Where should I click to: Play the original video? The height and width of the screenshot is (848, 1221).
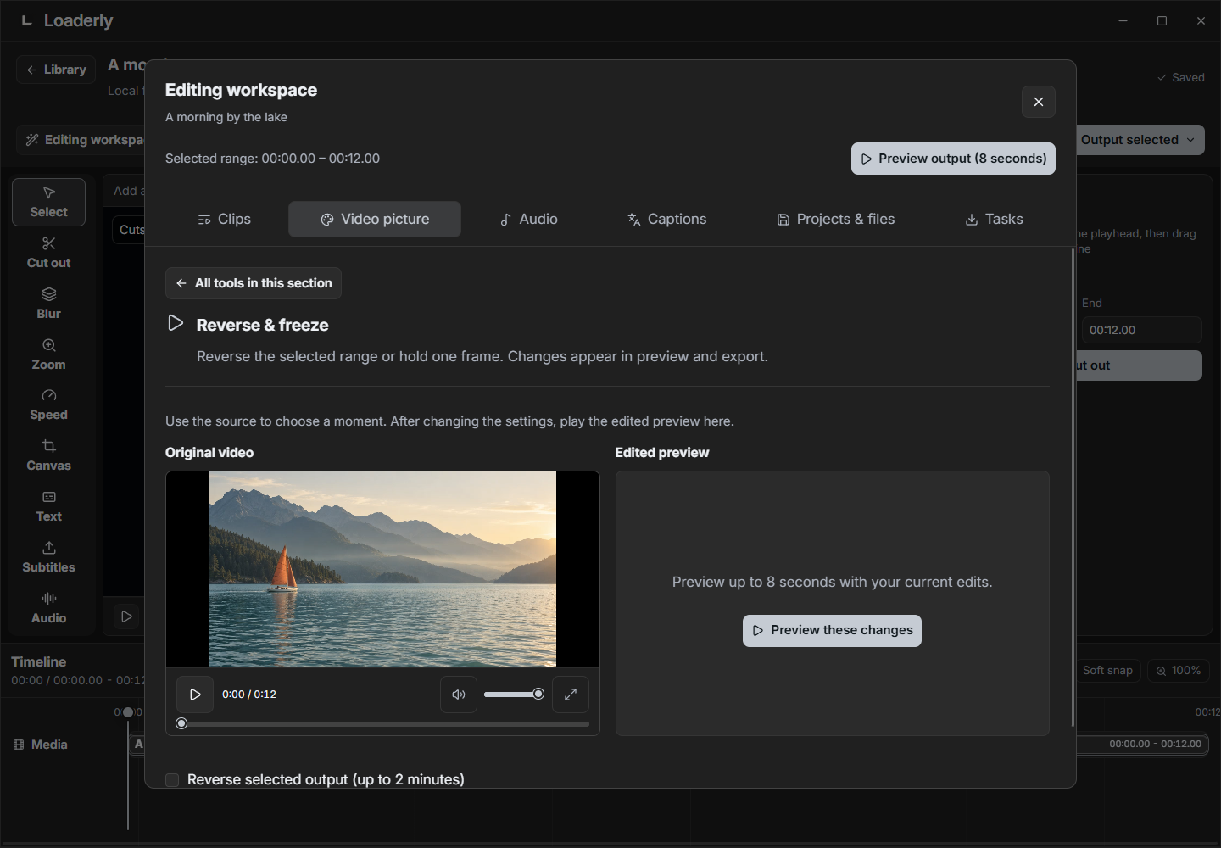[195, 695]
